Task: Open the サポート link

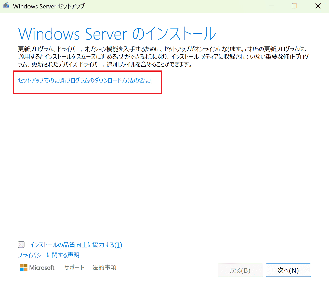Action: pyautogui.click(x=74, y=268)
